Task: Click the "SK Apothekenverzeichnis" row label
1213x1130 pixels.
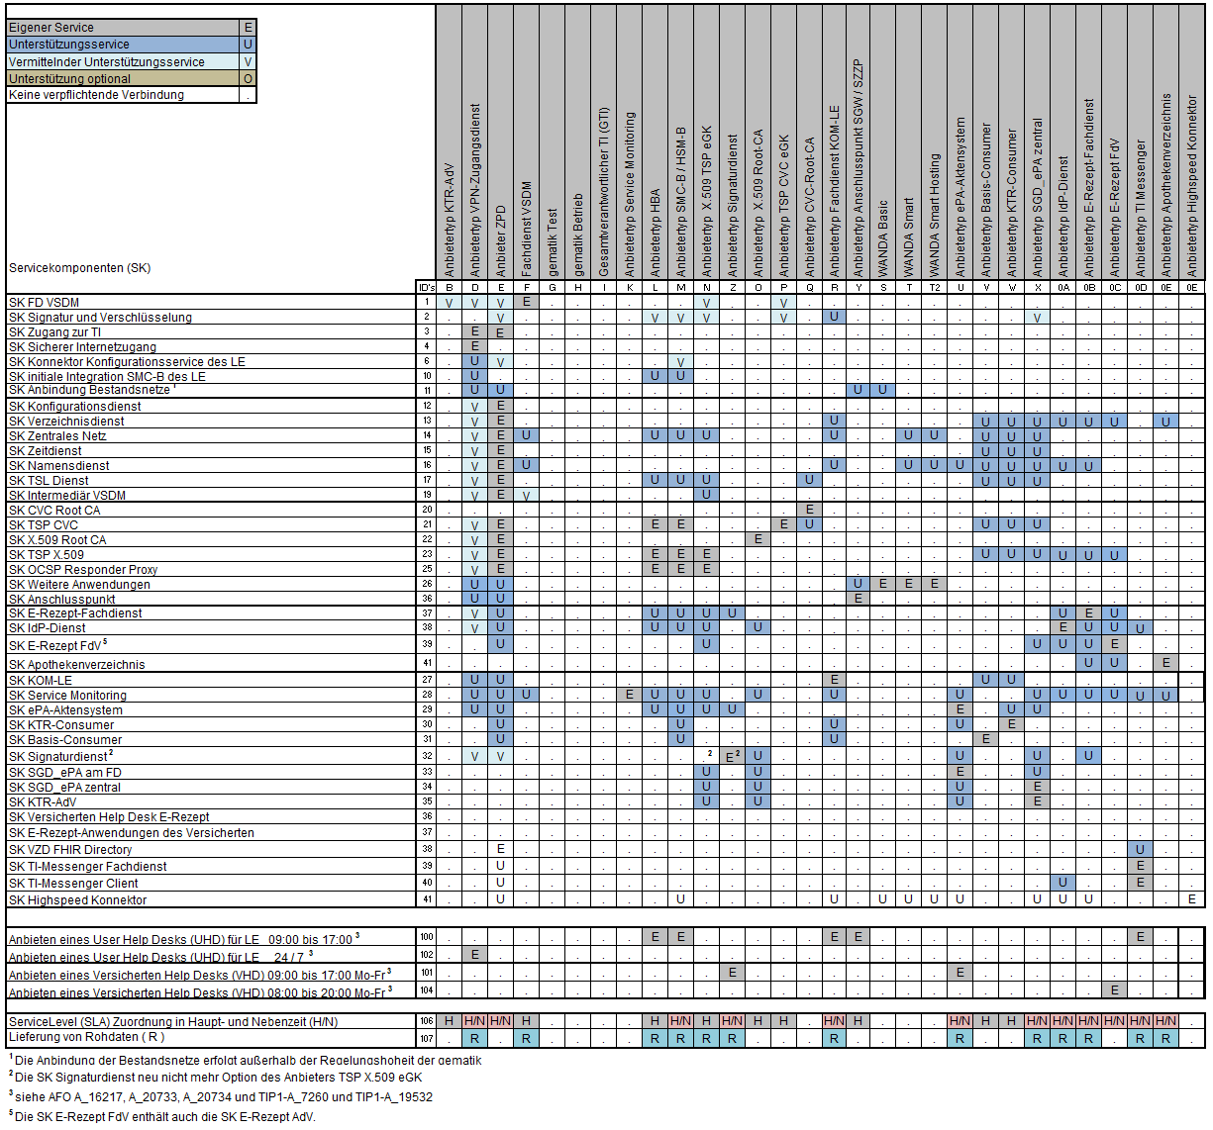Action: [x=77, y=665]
